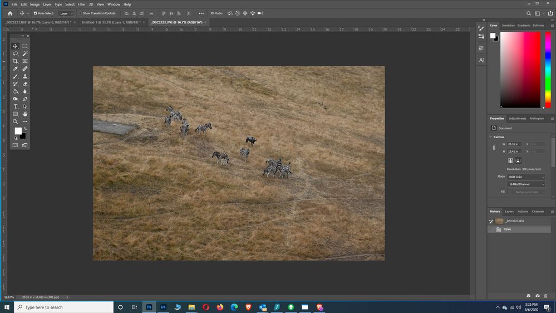
Task: Select the Magic Wand tool
Action: [x=25, y=54]
